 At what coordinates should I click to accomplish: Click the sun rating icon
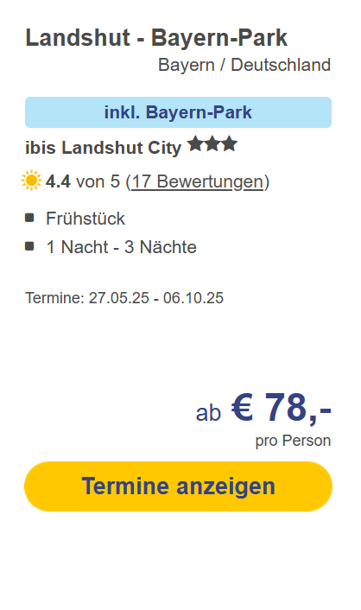coord(31,181)
